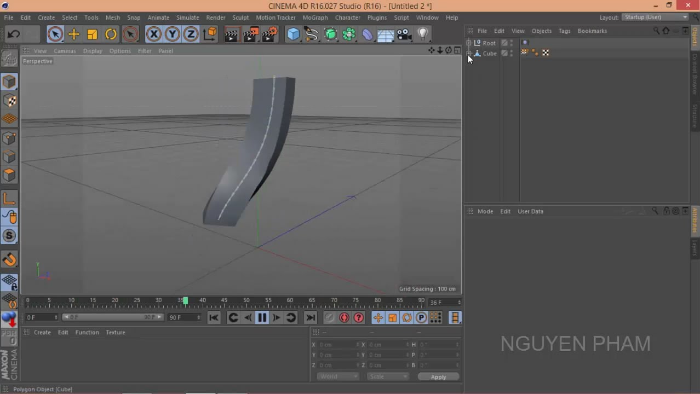Viewport: 700px width, 394px height.
Task: Click the Undo arrow icon
Action: pos(14,34)
